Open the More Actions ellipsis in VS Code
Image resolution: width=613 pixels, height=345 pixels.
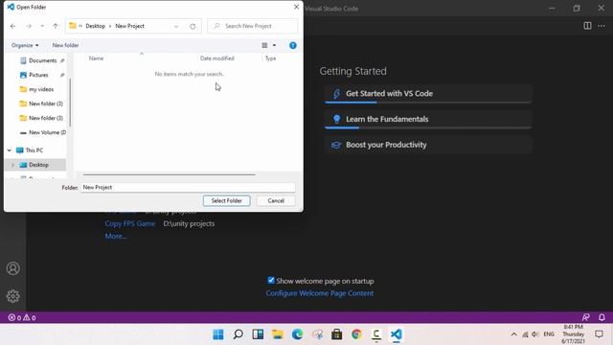[602, 26]
